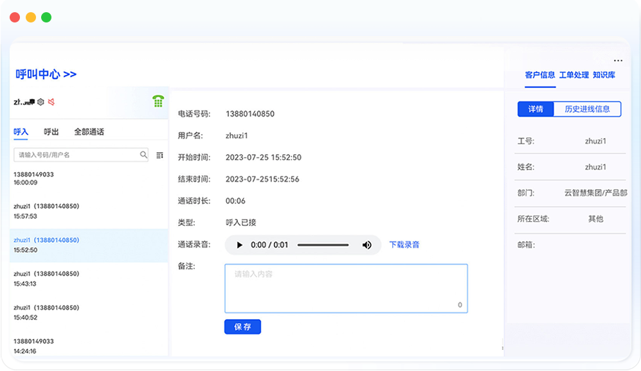Open the 工单处理 tab

[573, 75]
